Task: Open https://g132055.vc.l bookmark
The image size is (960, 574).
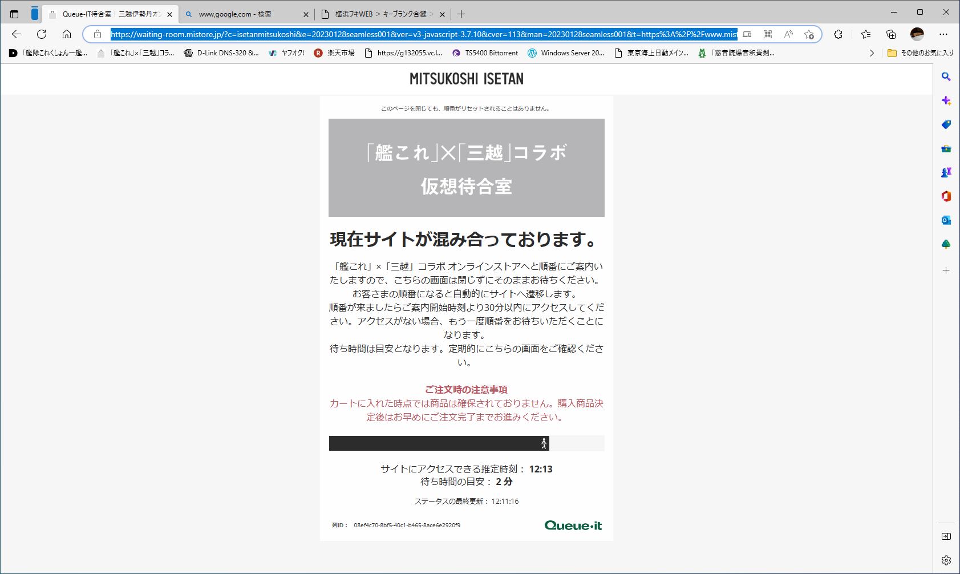Action: click(403, 53)
